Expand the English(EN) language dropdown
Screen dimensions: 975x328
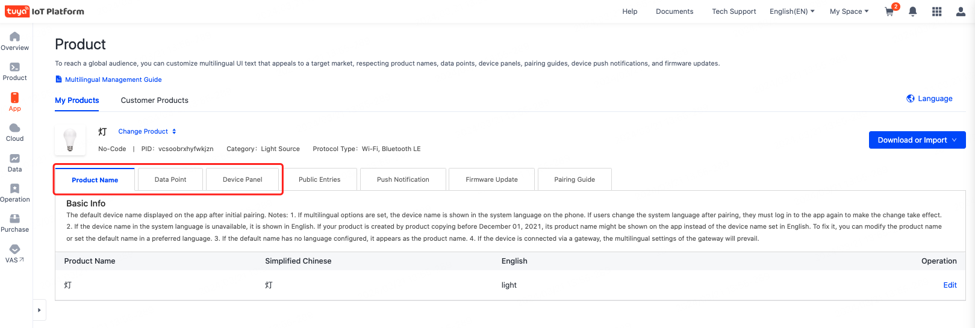pos(792,11)
